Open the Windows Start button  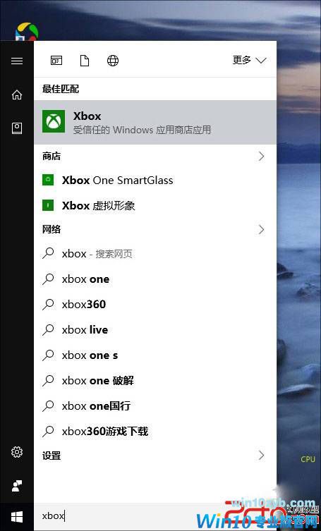17,517
